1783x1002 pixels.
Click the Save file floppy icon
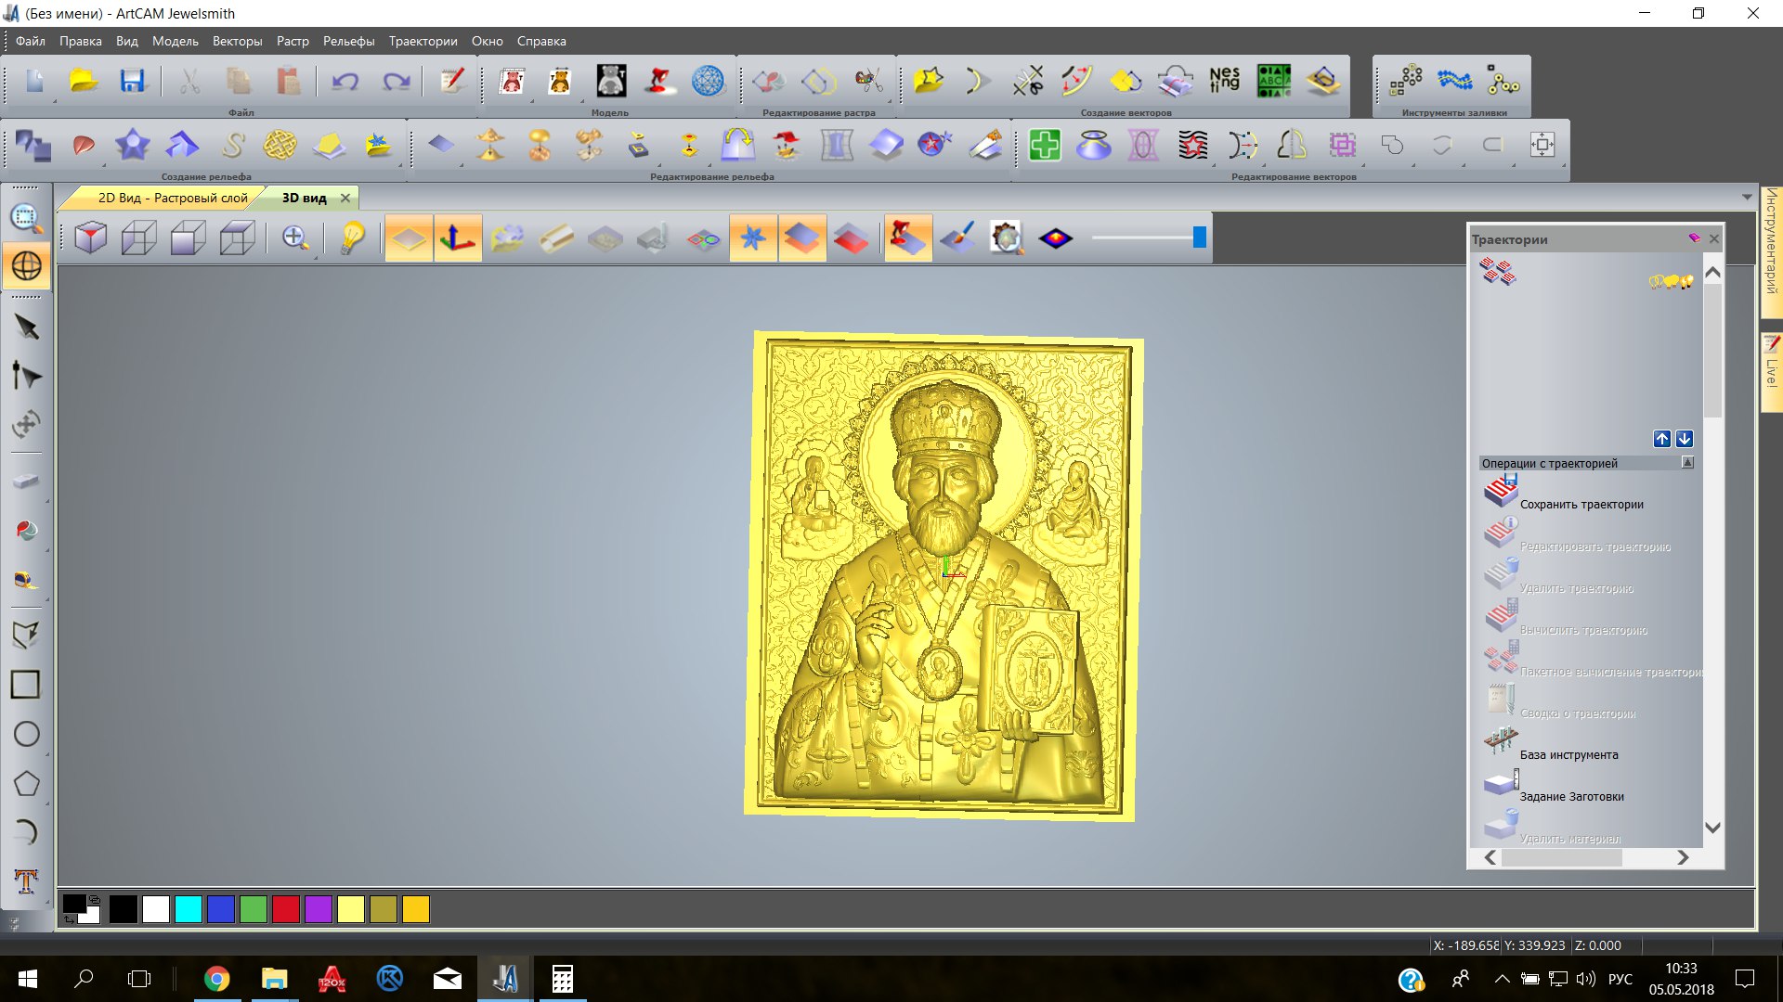[133, 82]
